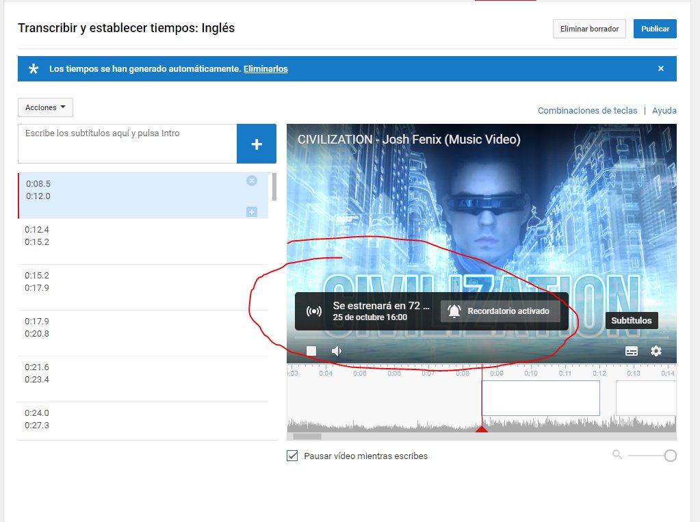Screen dimensions: 700x522
Task: Select the 0:24.0 to 0:27.3 subtitle row
Action: click(x=143, y=421)
